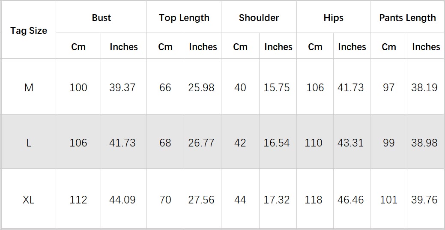Click the XL size row label

[x=29, y=200]
